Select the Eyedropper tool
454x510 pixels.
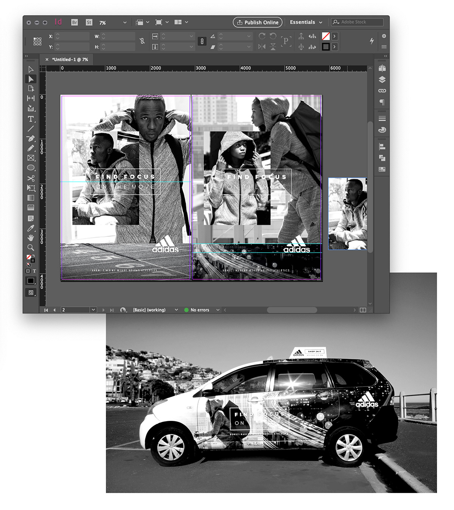(31, 228)
